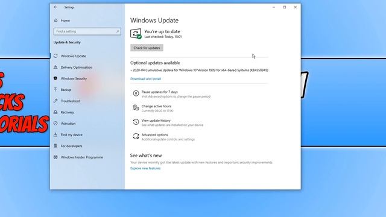Click the up-to-date status icon

[x=136, y=34]
